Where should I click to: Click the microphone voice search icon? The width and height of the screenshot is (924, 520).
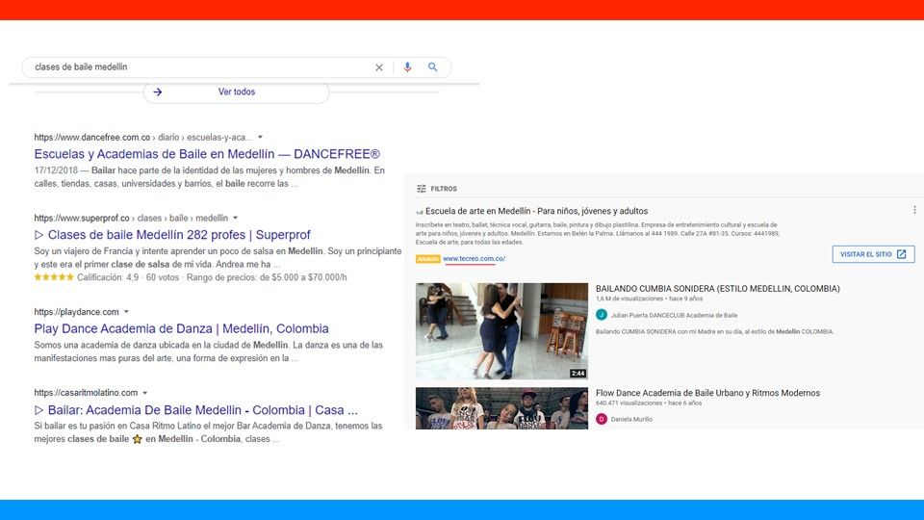click(407, 67)
